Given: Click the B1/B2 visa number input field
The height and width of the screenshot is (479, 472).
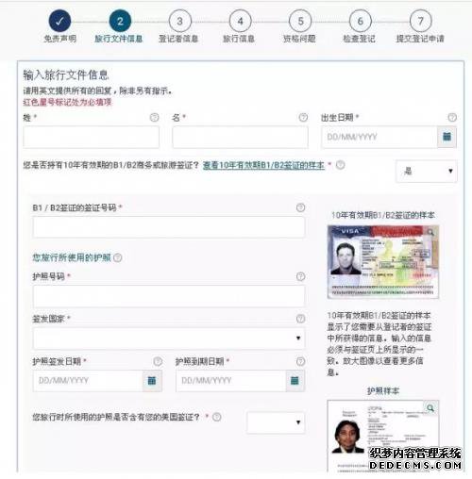Looking at the screenshot, I should 169,227.
